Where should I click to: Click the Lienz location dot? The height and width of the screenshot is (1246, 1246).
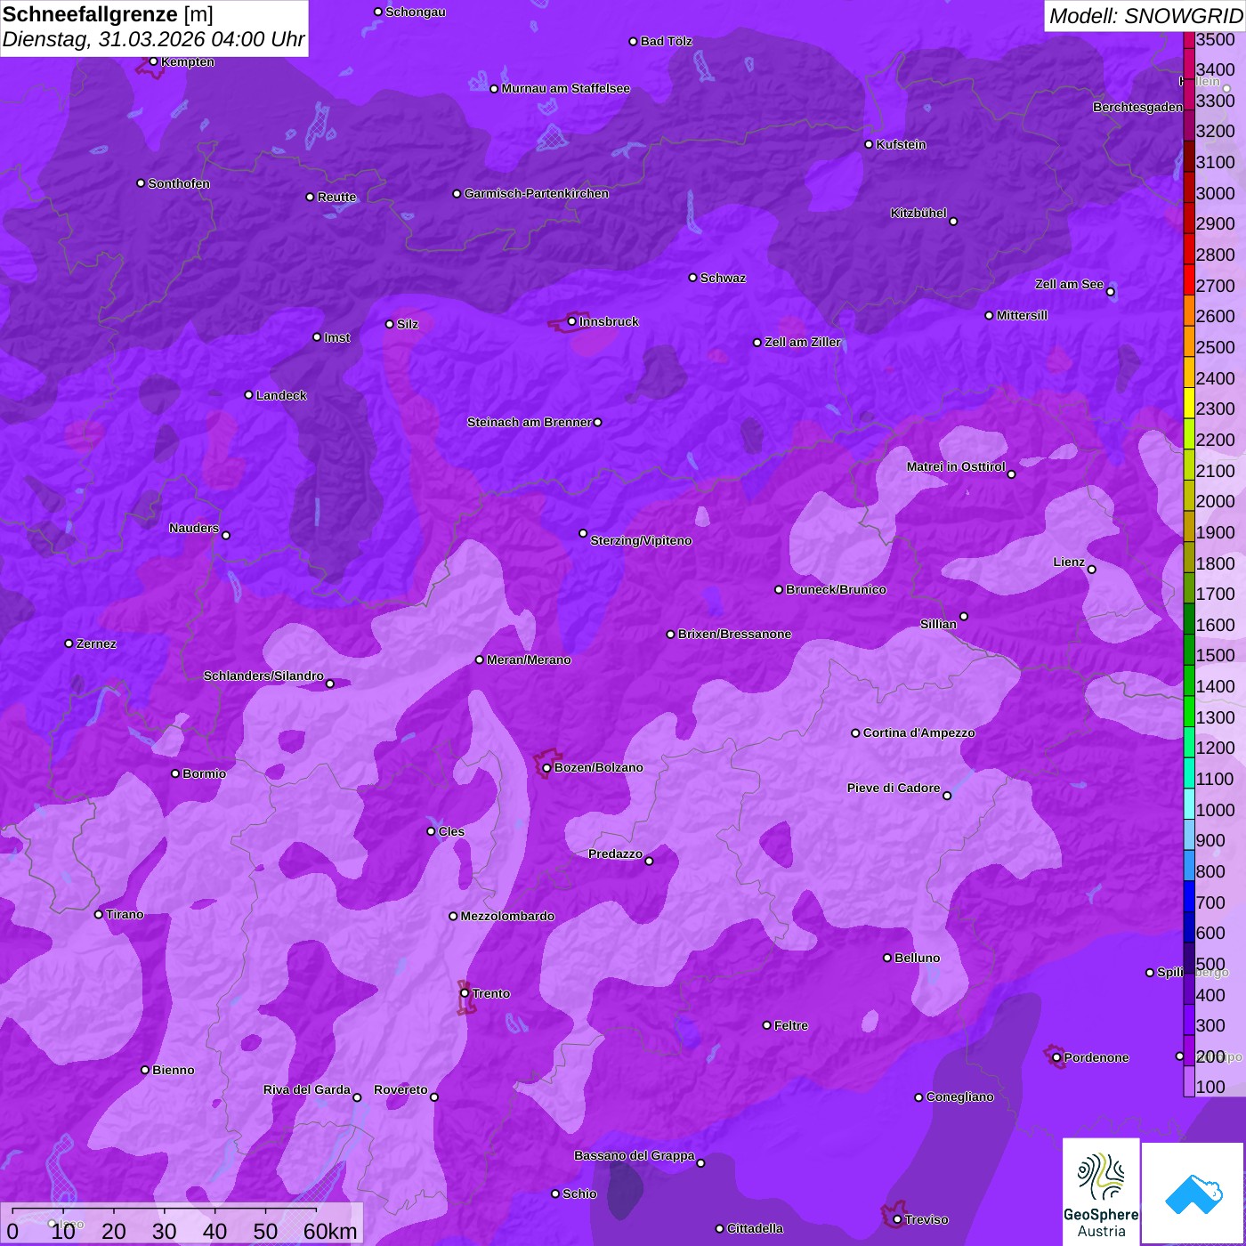click(1092, 570)
